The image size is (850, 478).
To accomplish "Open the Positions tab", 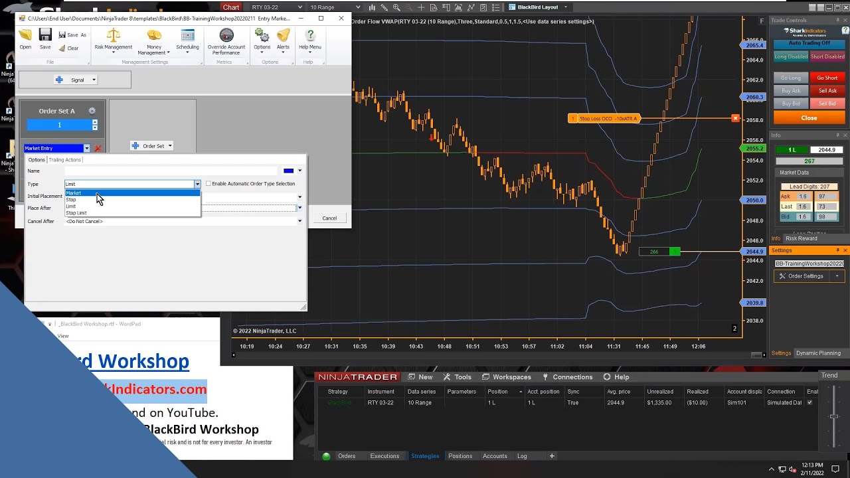I will pyautogui.click(x=460, y=456).
